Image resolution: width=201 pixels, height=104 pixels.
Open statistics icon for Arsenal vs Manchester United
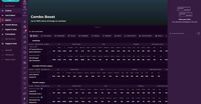(49, 94)
